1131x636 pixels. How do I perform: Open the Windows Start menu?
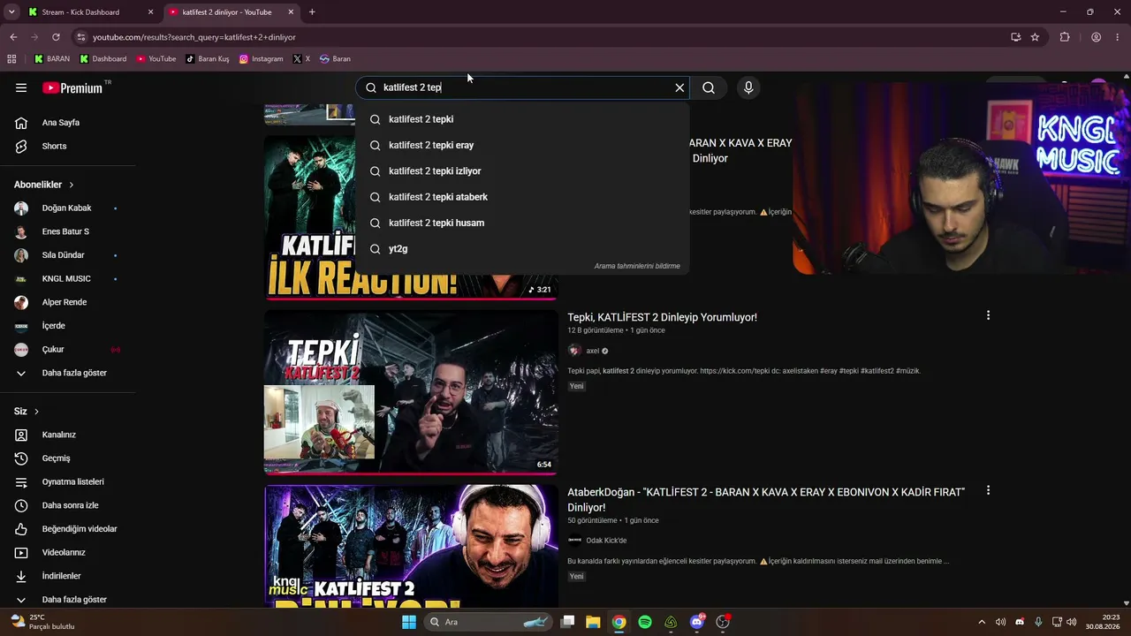[x=409, y=622]
